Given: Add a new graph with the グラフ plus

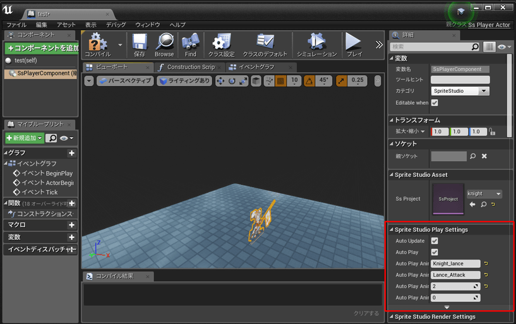Looking at the screenshot, I should tap(71, 153).
